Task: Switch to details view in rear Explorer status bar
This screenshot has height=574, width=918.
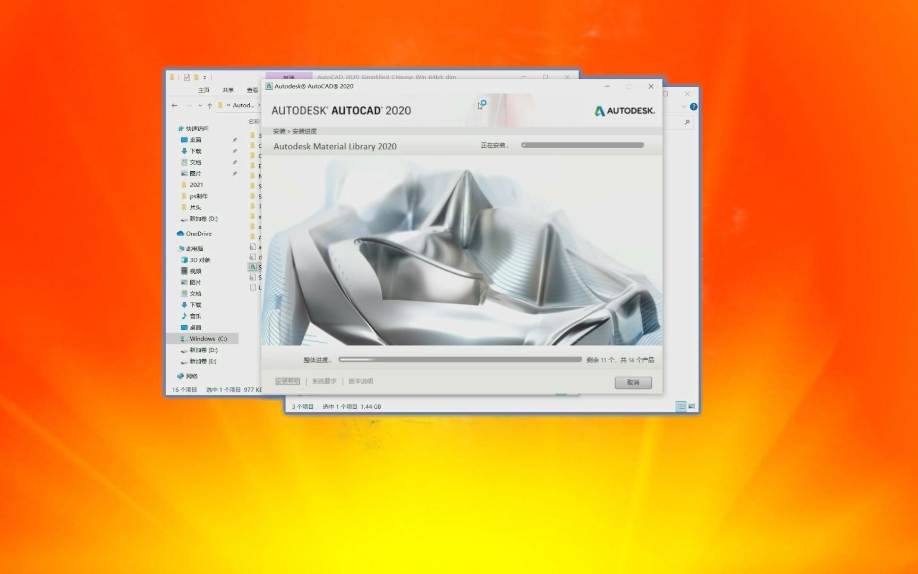Action: pyautogui.click(x=681, y=407)
